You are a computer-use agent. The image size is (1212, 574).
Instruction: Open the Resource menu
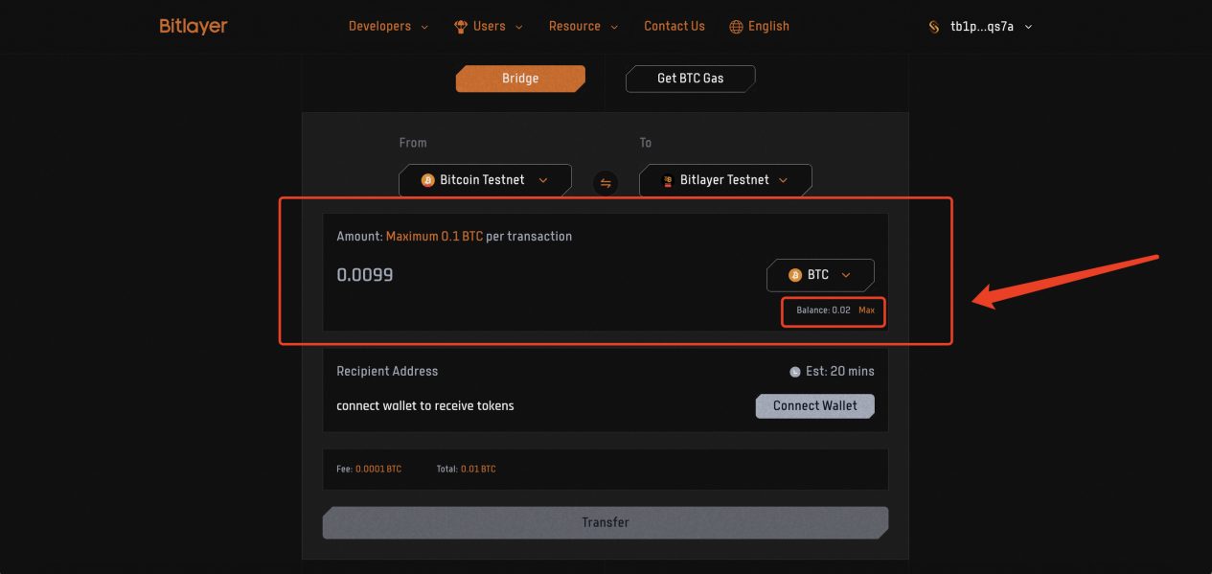pos(583,27)
